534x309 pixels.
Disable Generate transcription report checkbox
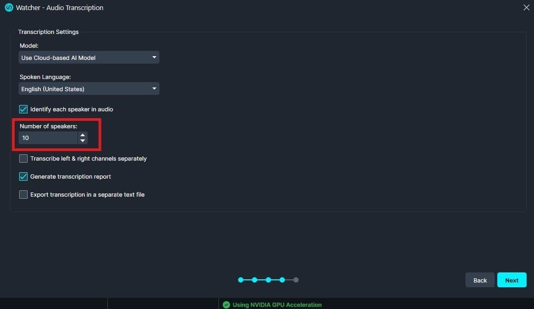click(23, 176)
